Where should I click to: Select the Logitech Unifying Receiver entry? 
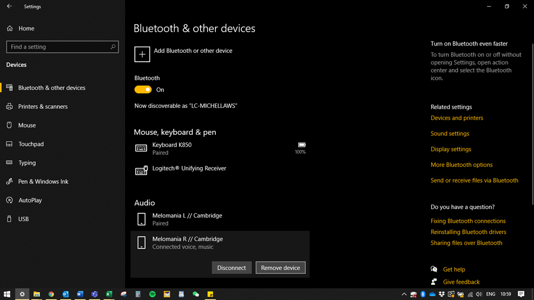click(189, 169)
